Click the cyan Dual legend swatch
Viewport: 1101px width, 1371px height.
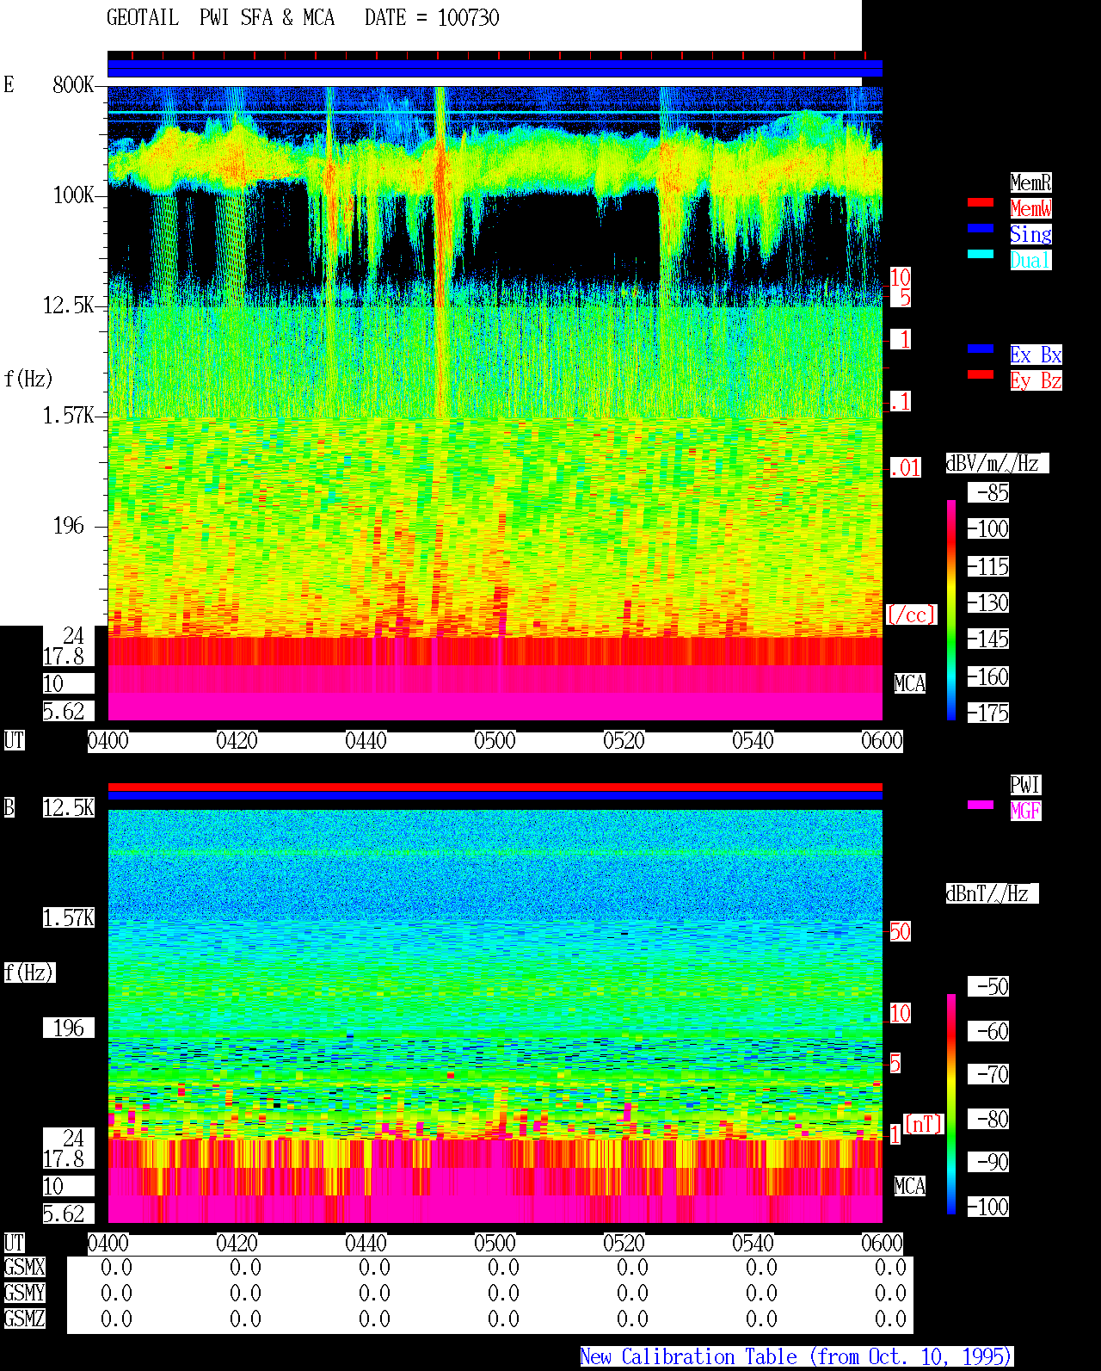(x=981, y=254)
